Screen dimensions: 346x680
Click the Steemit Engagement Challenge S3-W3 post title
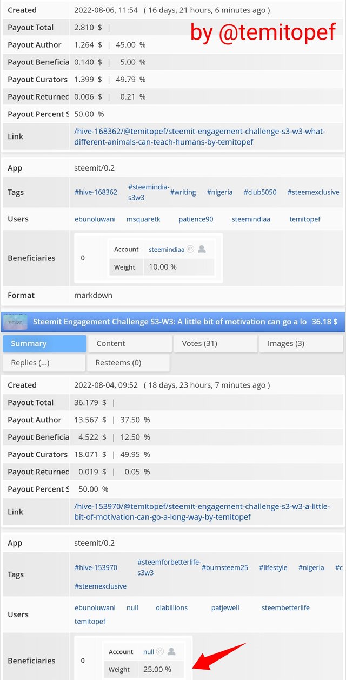click(x=170, y=322)
